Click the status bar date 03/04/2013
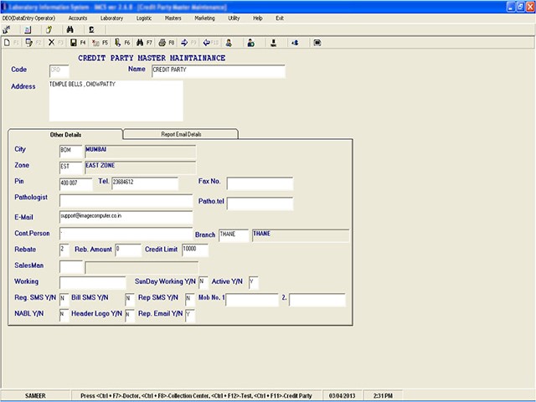This screenshot has width=536, height=402. (342, 395)
